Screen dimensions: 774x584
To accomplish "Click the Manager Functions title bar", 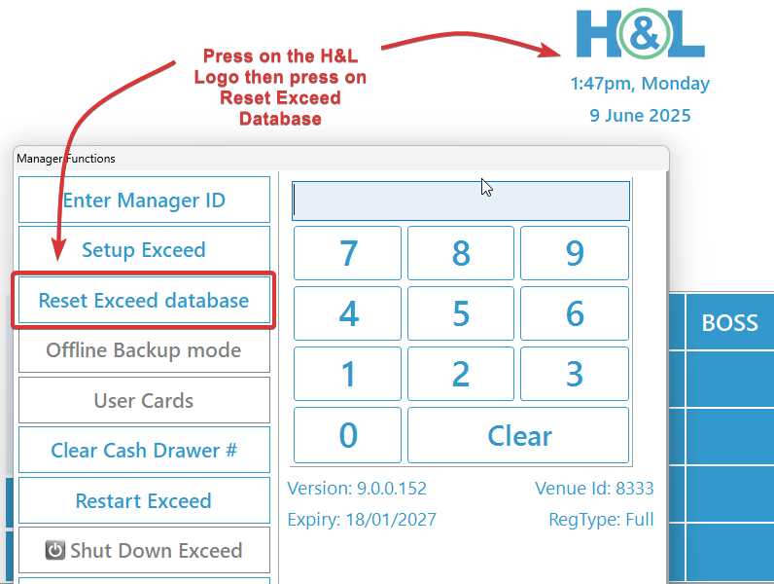I will (341, 158).
